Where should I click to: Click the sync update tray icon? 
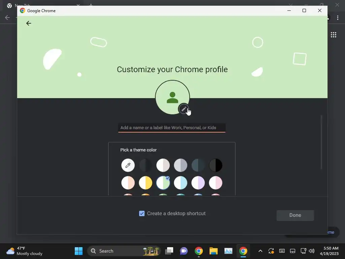271,251
